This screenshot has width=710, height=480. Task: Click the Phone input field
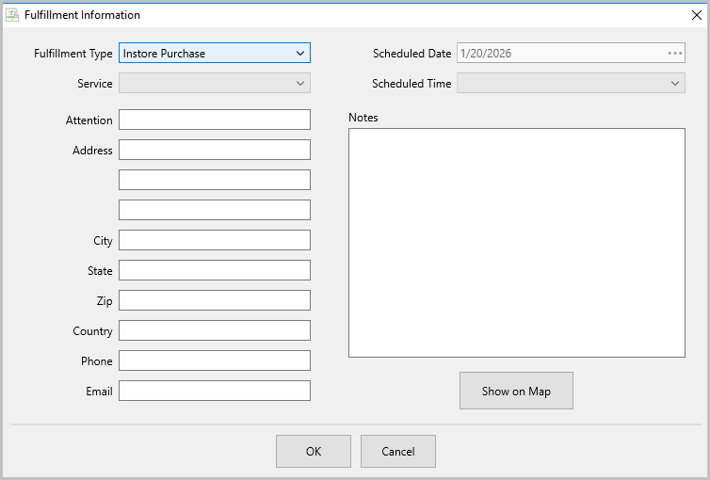click(x=214, y=360)
